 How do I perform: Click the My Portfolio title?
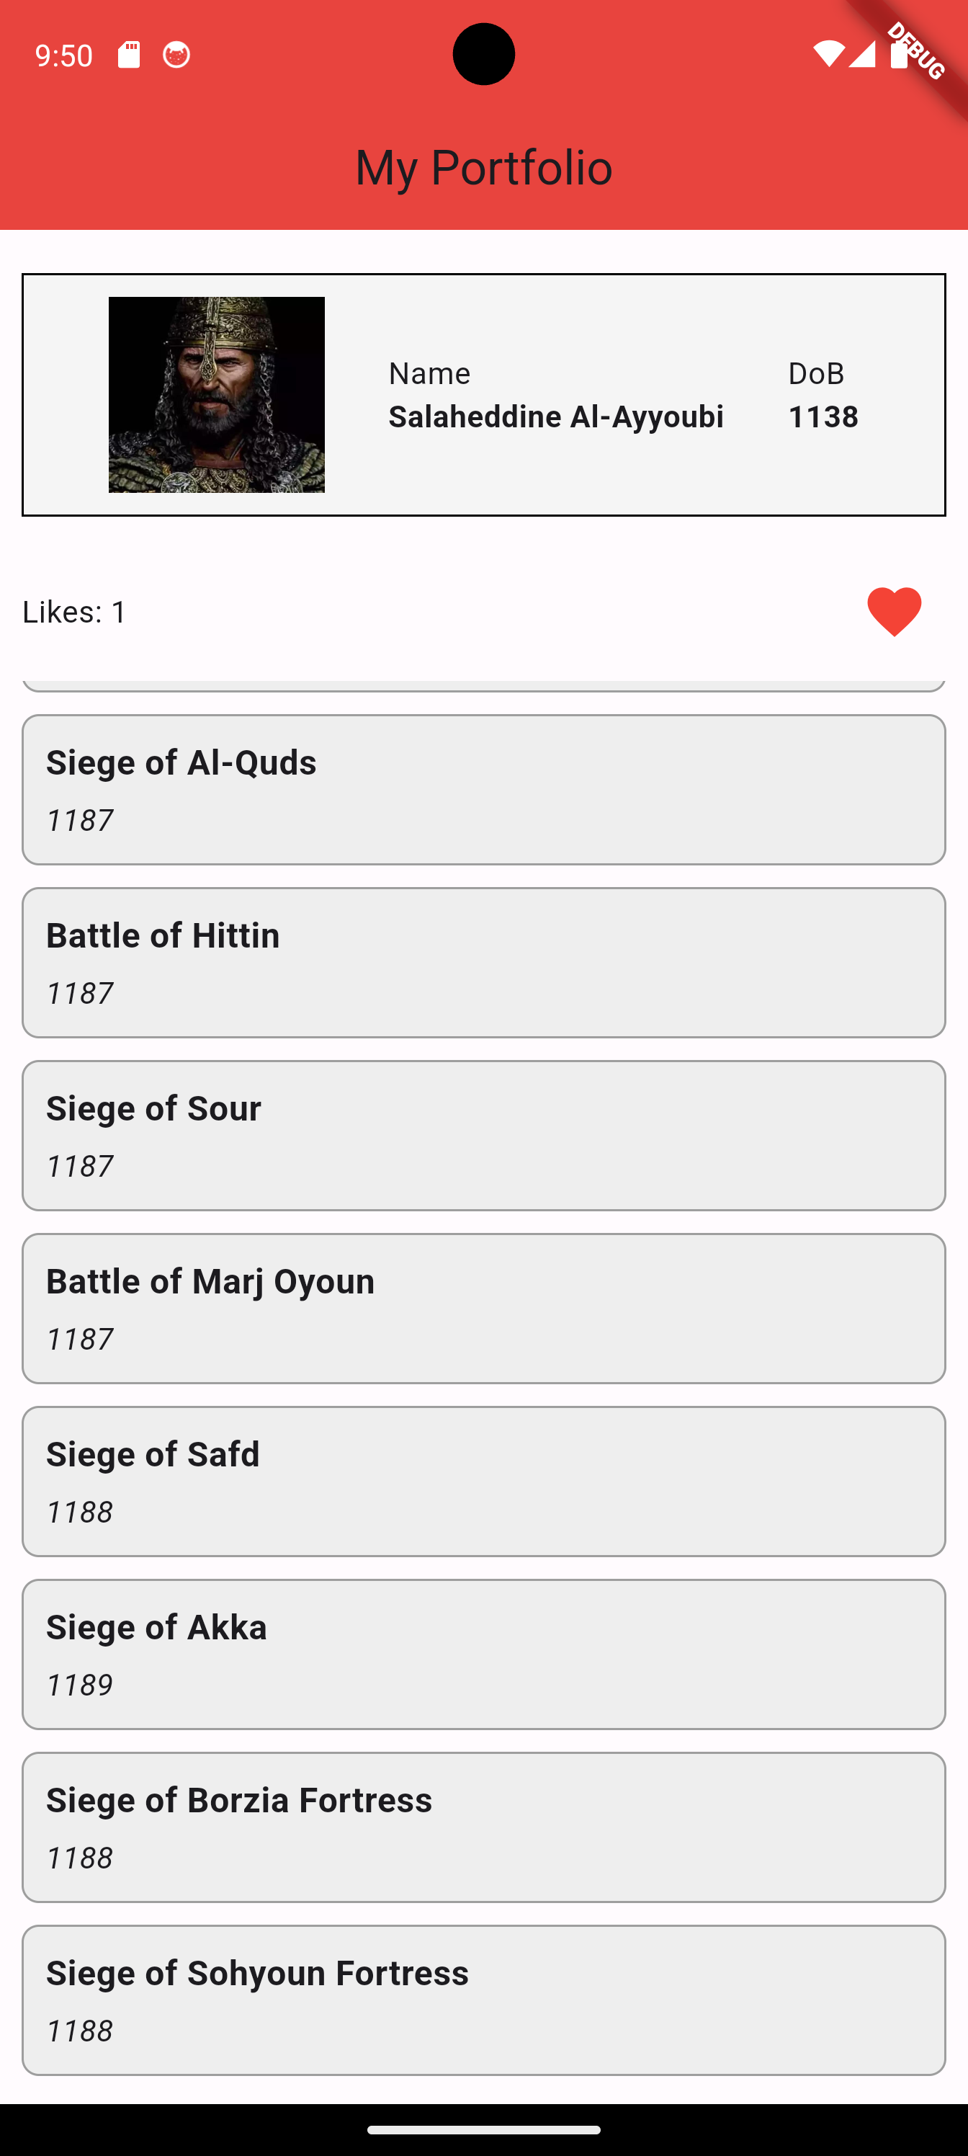coord(483,166)
